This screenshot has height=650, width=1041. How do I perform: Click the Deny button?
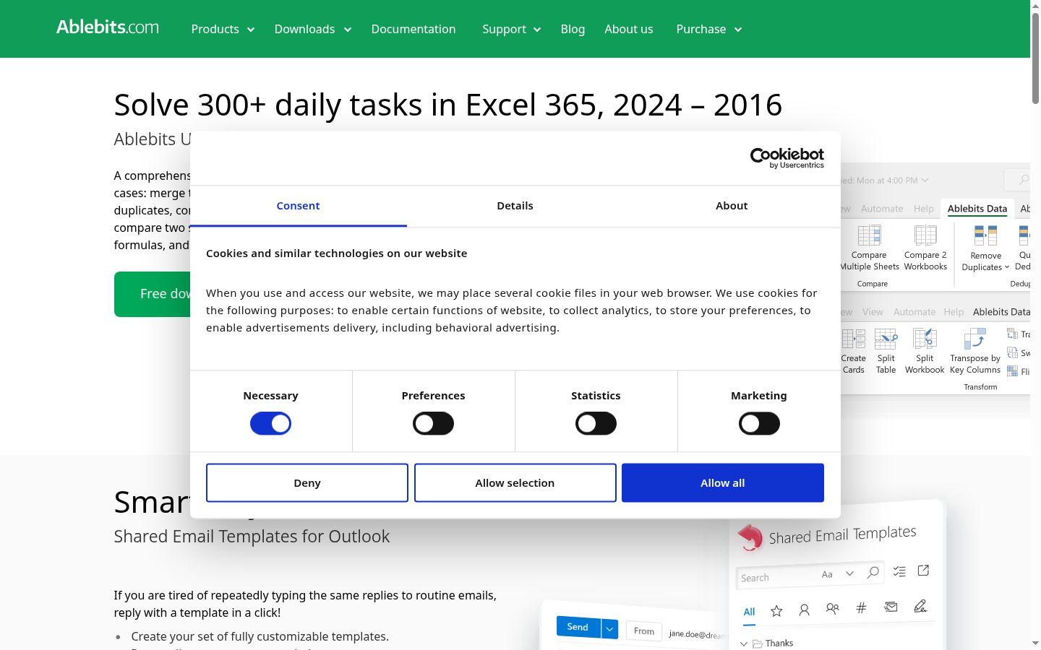(307, 482)
